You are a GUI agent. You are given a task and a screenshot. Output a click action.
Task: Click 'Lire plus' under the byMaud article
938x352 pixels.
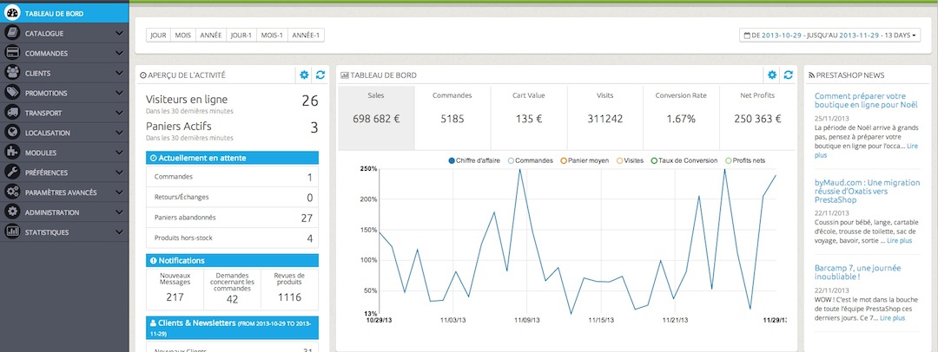(x=900, y=241)
